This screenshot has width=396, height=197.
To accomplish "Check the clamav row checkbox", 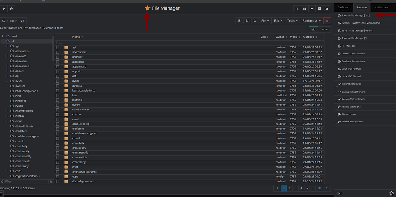I will tap(58, 114).
